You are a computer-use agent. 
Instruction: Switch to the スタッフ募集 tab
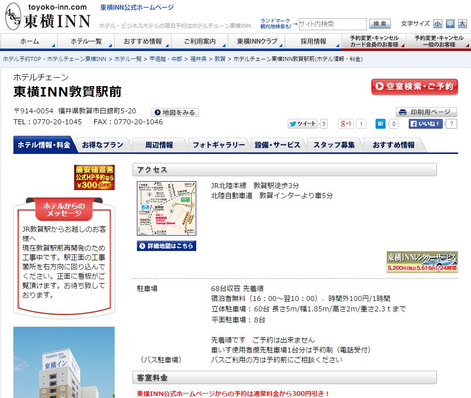[334, 145]
